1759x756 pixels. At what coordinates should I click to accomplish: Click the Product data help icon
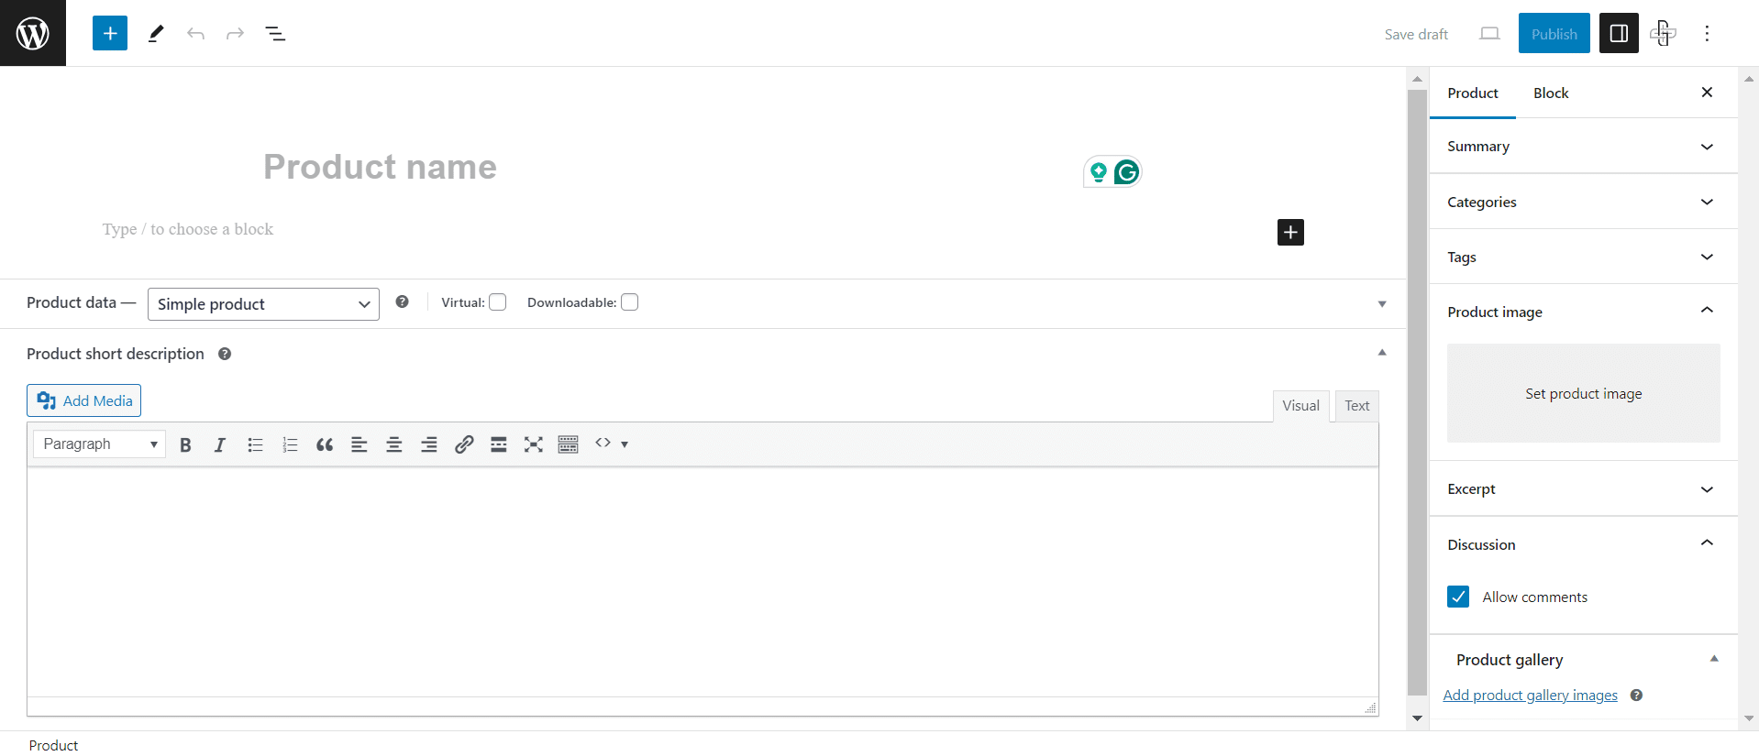click(402, 302)
